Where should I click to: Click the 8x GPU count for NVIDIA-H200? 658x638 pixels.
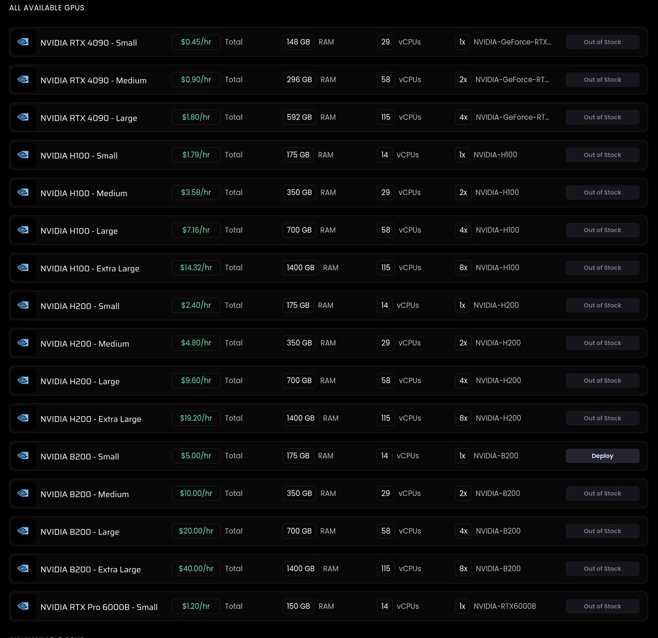point(463,418)
